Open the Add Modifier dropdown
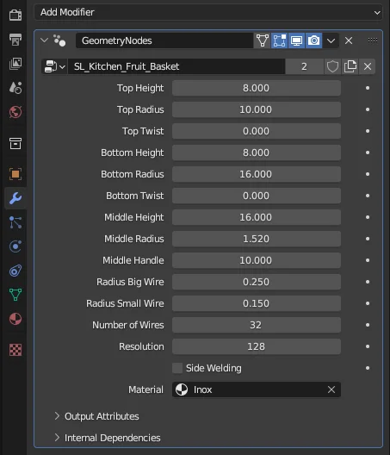 pos(208,12)
